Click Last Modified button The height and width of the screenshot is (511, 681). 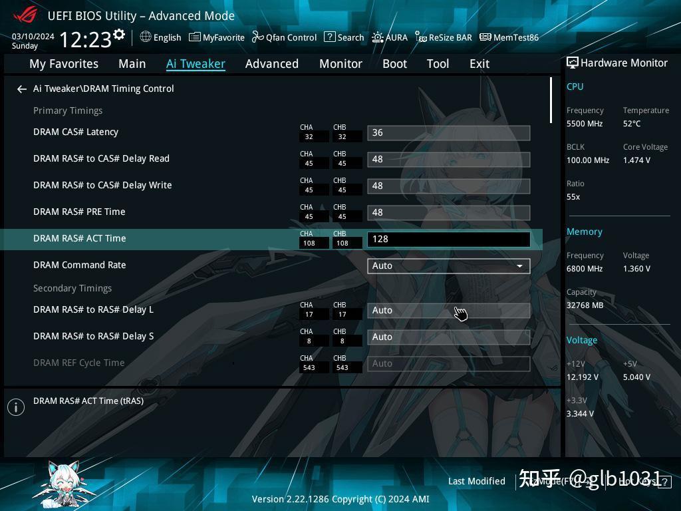[x=476, y=481]
